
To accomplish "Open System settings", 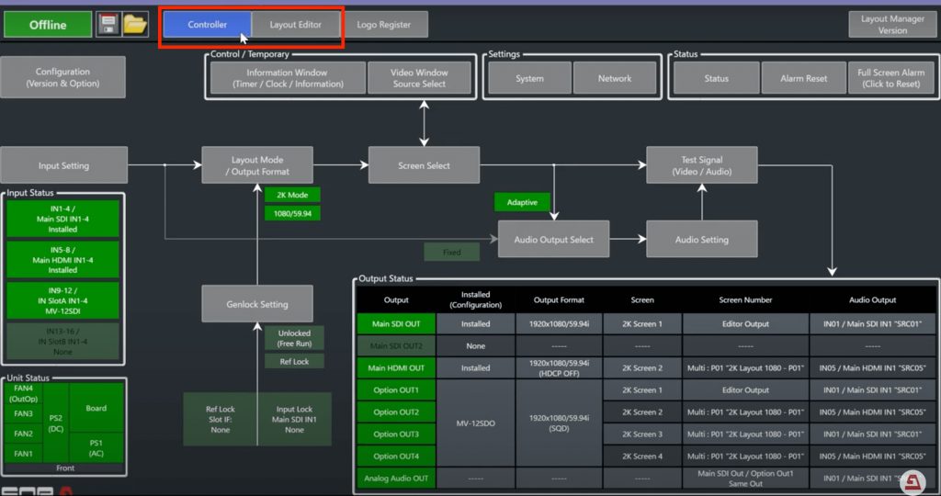I will click(x=529, y=78).
